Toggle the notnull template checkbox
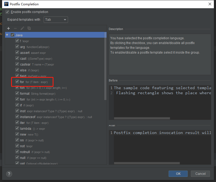Viewport: 216px width, 182px height. tap(17, 151)
